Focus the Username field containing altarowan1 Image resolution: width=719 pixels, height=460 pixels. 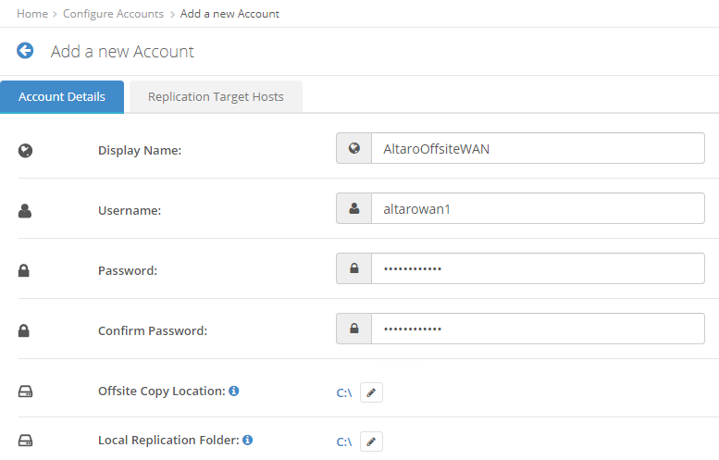pyautogui.click(x=537, y=208)
